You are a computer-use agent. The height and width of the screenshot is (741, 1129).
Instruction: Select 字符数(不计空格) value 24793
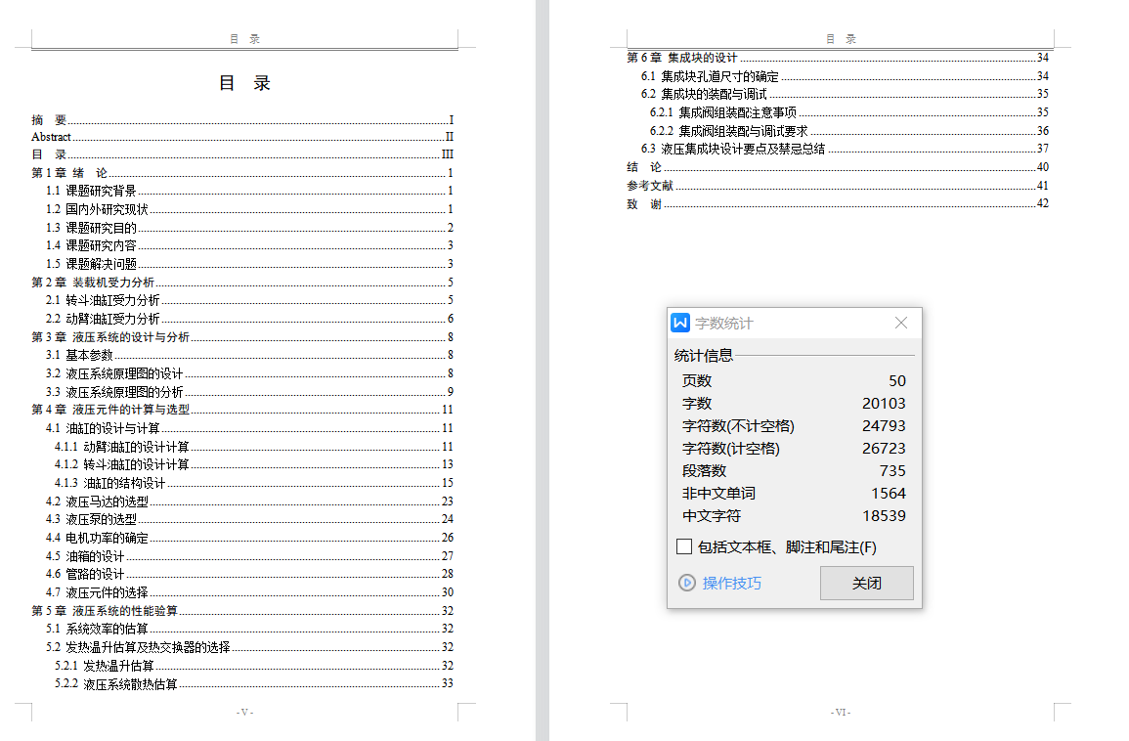[884, 425]
